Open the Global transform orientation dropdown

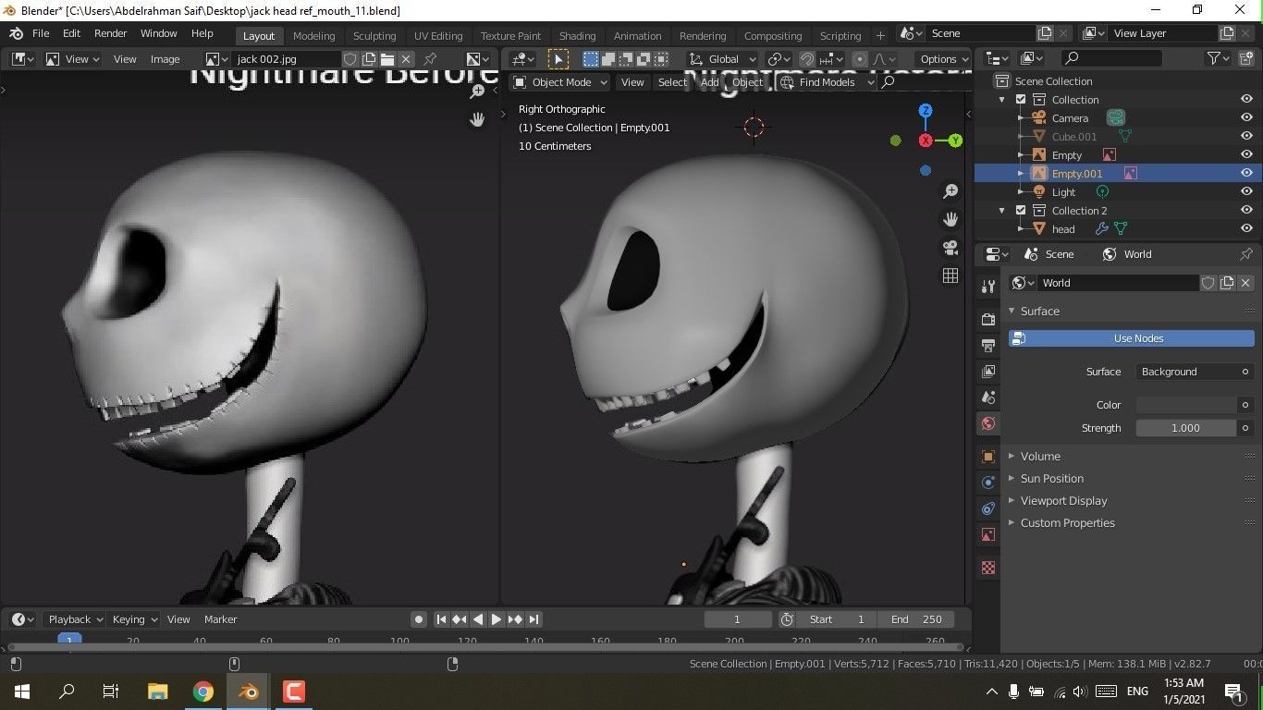tap(722, 59)
